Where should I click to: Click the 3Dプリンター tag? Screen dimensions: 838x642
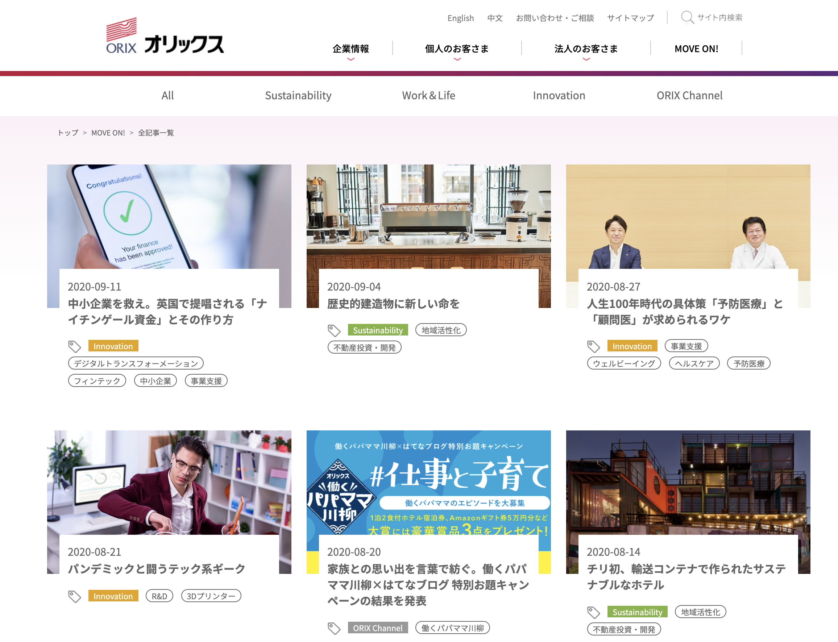211,596
